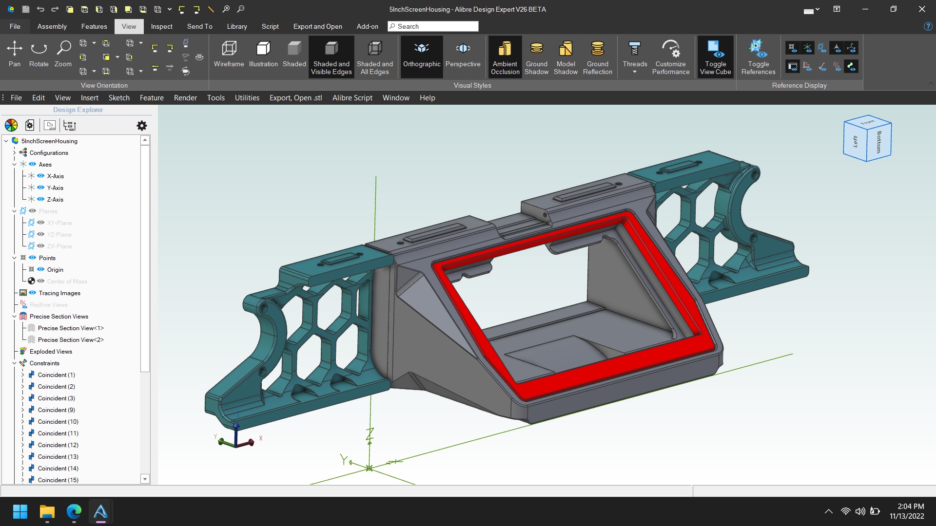
Task: Open the Alibre Script menu
Action: (352, 97)
